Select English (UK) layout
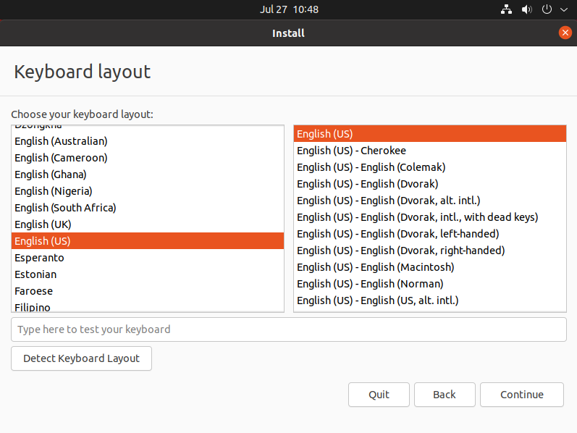Viewport: 577px width, 433px height. click(148, 224)
